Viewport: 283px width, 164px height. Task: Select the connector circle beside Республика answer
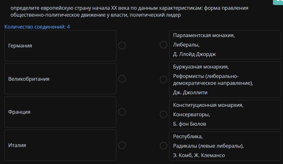point(164,146)
